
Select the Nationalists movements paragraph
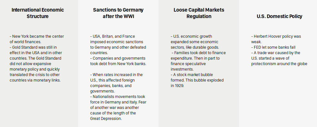118,108
